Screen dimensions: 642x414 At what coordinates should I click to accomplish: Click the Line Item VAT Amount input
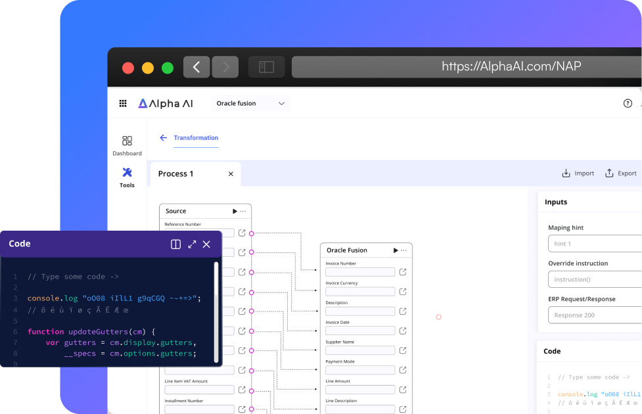[199, 390]
